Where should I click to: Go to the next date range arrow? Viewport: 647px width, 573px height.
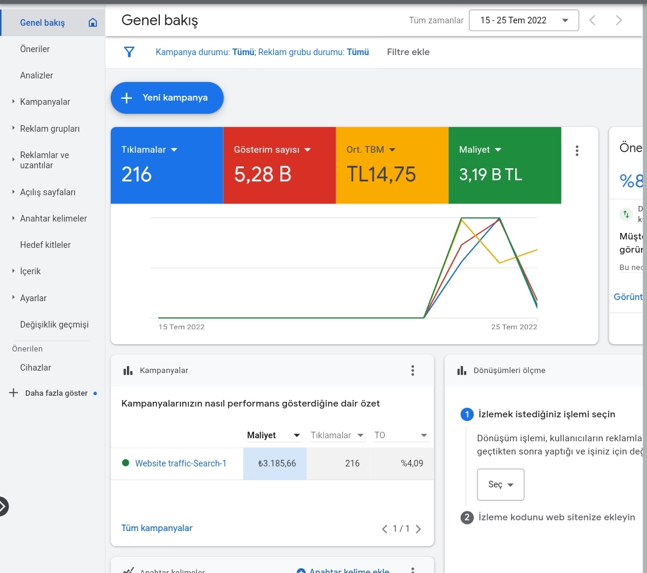click(x=618, y=20)
